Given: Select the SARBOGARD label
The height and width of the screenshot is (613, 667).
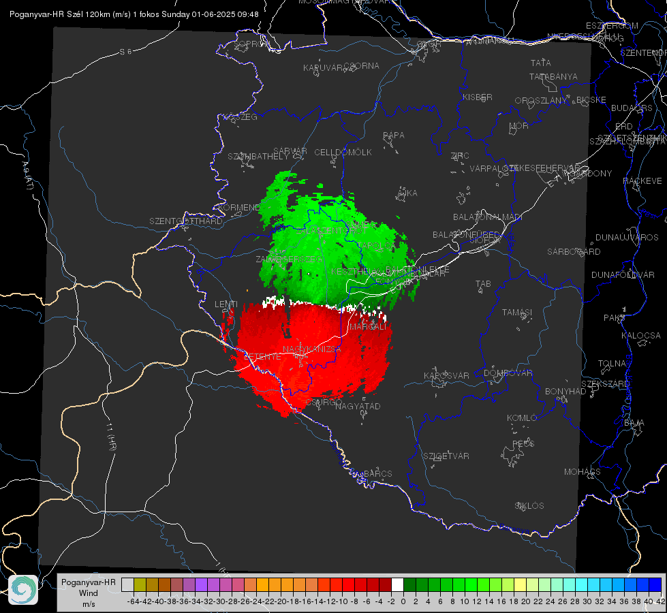Looking at the screenshot, I should point(574,252).
